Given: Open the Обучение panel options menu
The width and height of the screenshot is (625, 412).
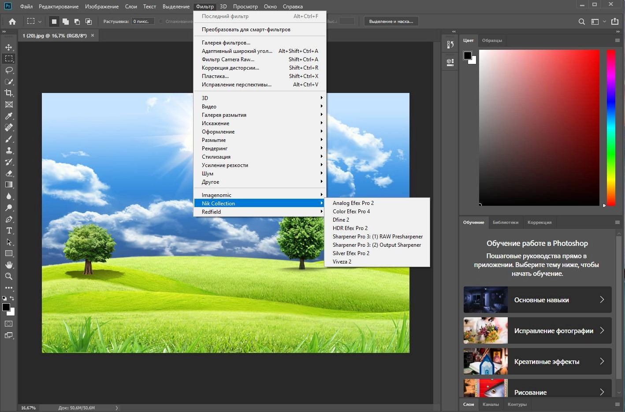Looking at the screenshot, I should pyautogui.click(x=617, y=222).
